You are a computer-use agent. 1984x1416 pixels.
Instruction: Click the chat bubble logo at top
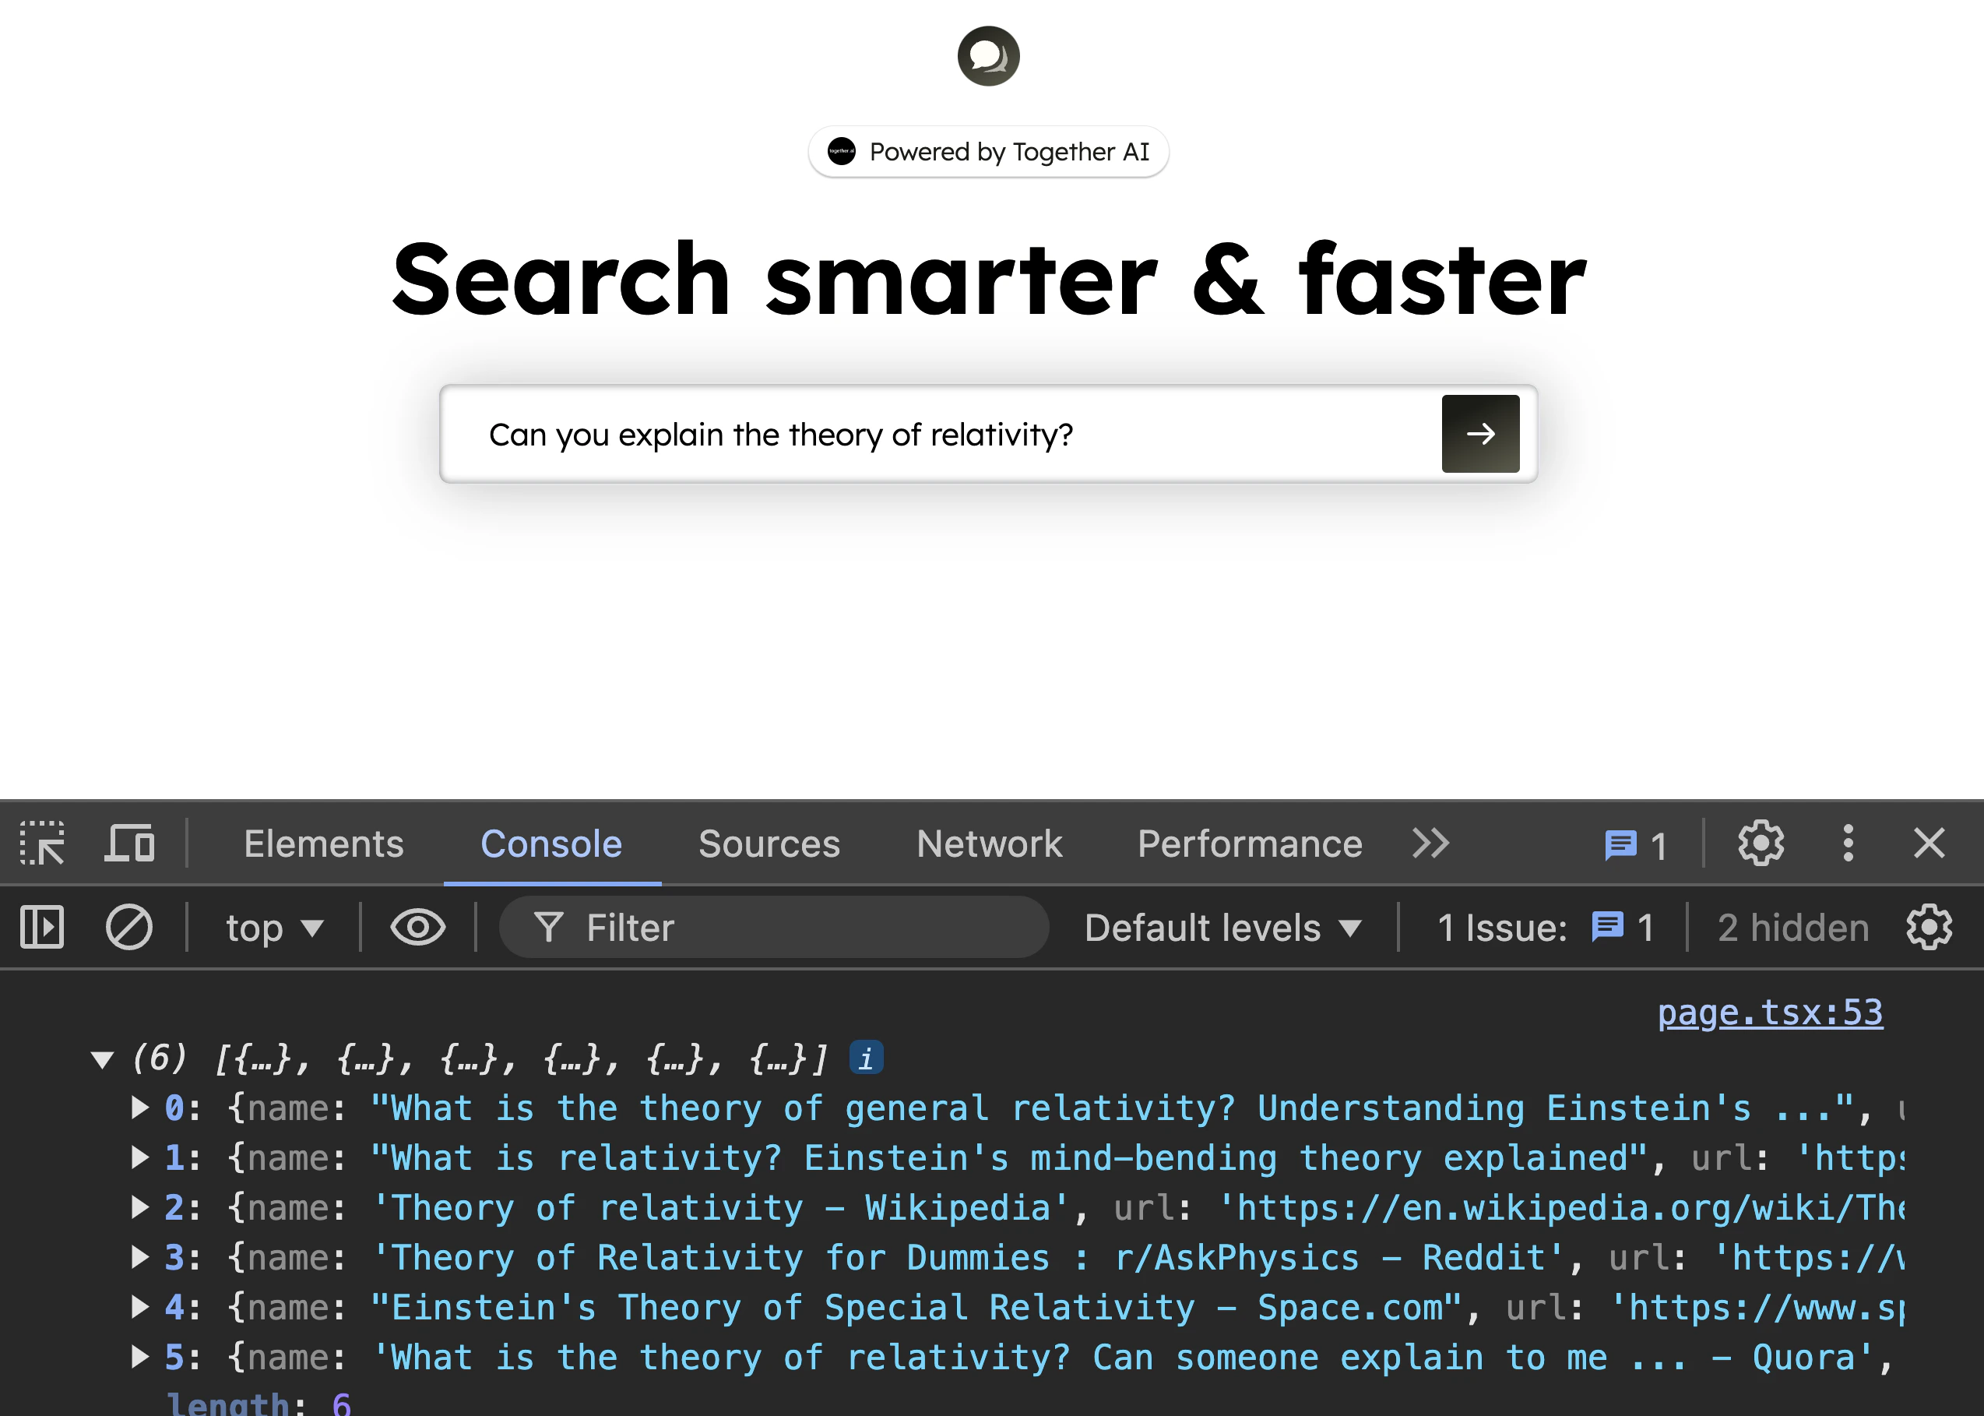987,57
